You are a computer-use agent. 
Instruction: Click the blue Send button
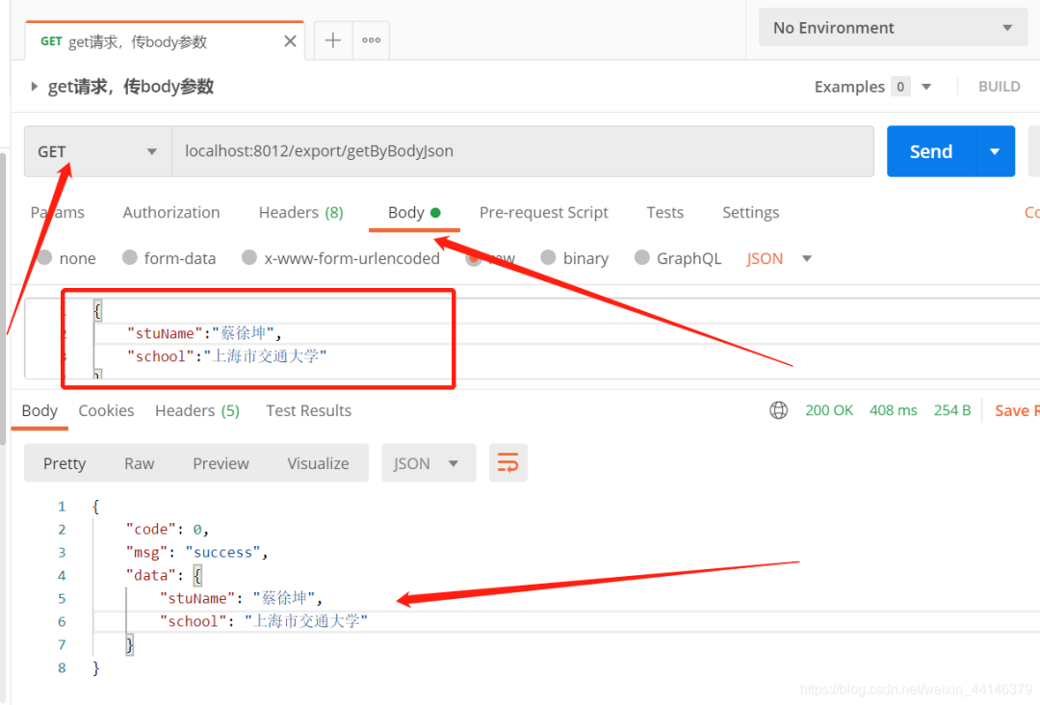tap(931, 151)
